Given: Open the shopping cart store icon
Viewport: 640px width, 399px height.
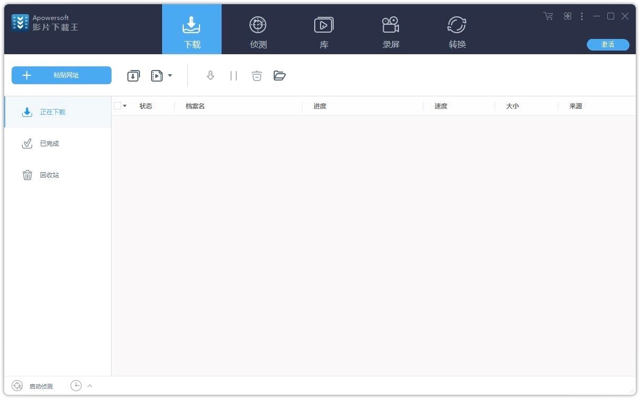Looking at the screenshot, I should pyautogui.click(x=547, y=16).
